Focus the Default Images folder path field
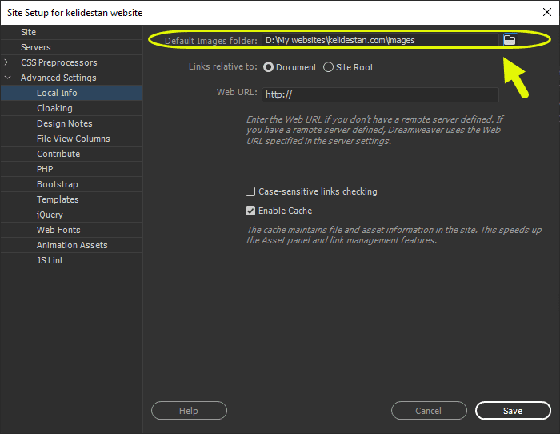Image resolution: width=560 pixels, height=434 pixels. point(380,40)
